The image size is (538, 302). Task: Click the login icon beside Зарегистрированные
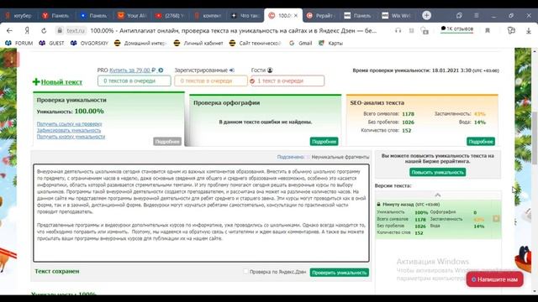click(x=232, y=70)
